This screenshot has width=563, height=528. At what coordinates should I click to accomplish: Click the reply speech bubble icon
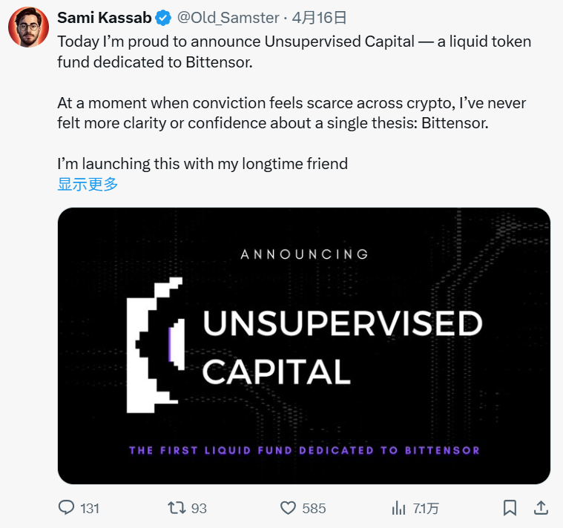coord(67,508)
